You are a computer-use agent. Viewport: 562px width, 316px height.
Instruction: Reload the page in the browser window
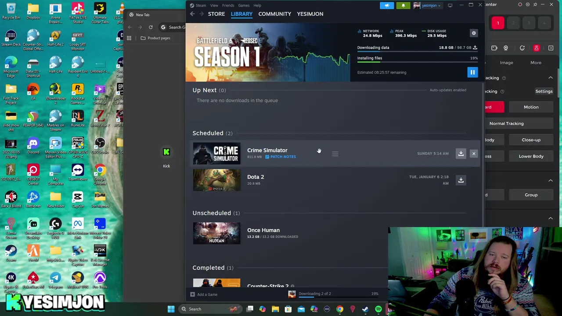(151, 27)
